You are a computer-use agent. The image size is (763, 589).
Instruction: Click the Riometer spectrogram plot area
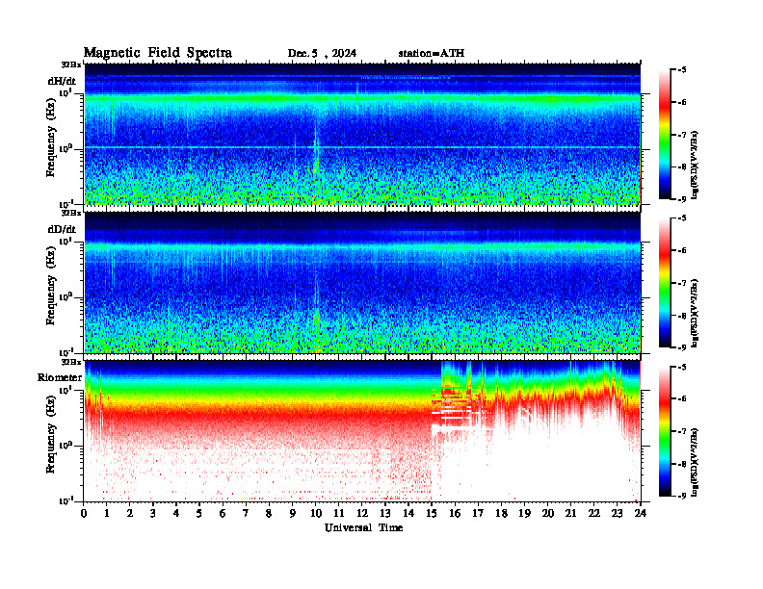click(362, 430)
